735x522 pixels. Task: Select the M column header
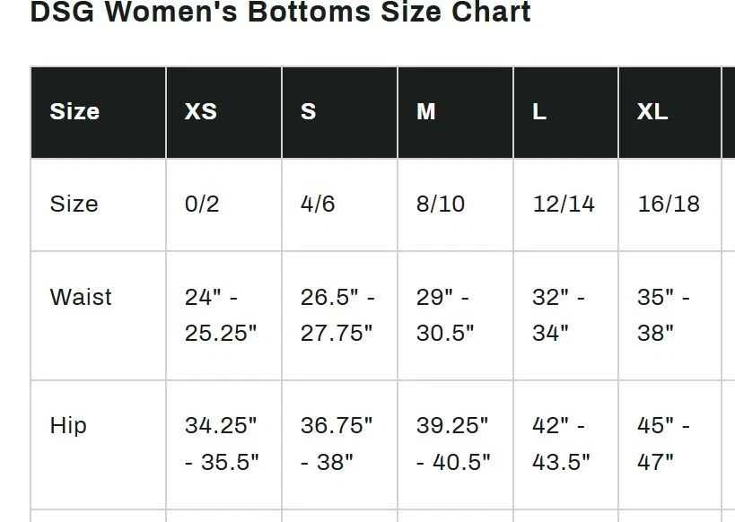tap(426, 112)
